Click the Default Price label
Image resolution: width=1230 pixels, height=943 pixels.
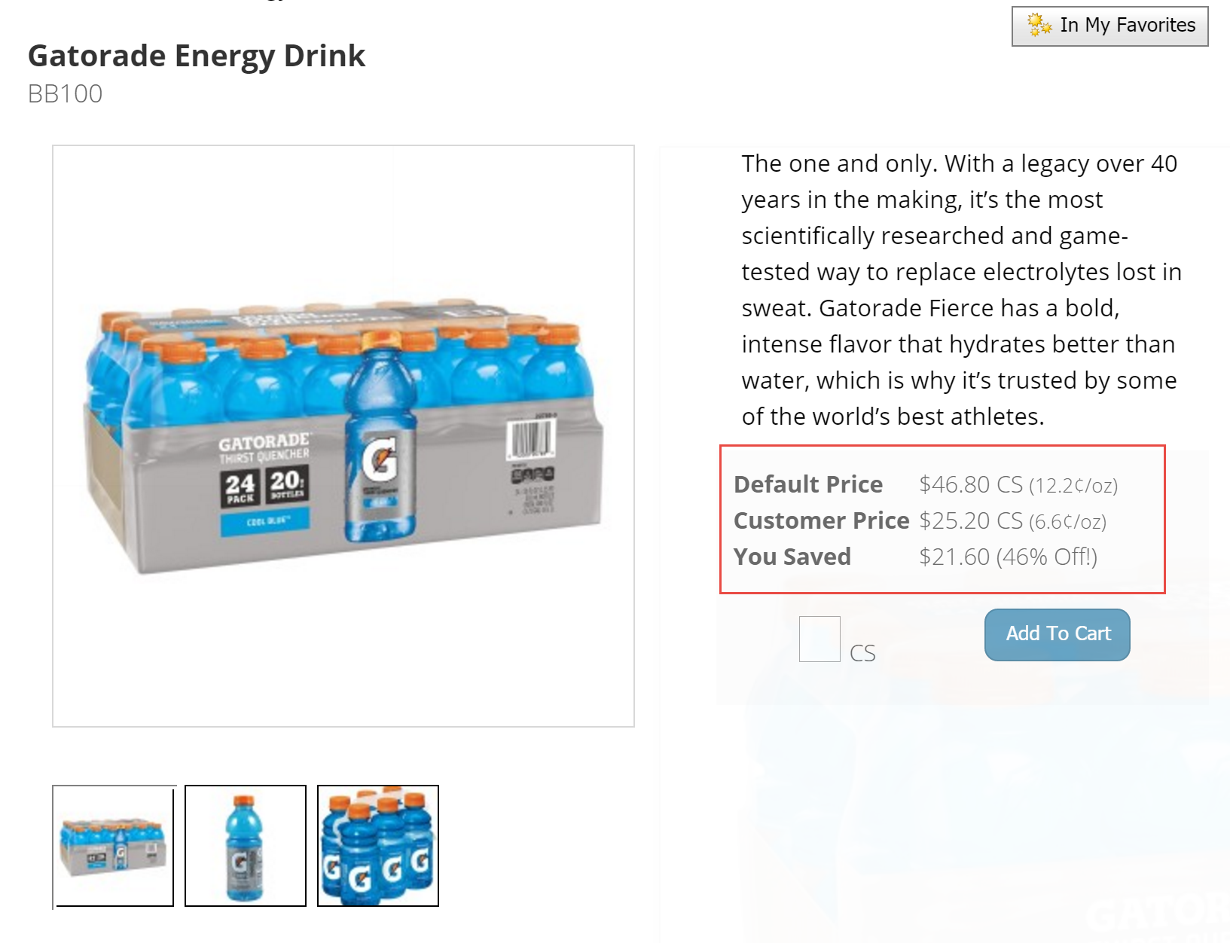pos(808,484)
